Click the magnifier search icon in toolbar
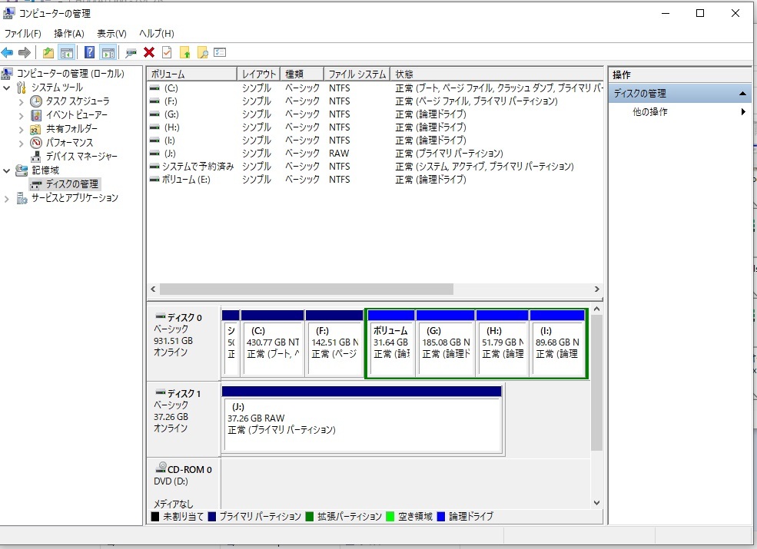The height and width of the screenshot is (549, 757). tap(203, 52)
